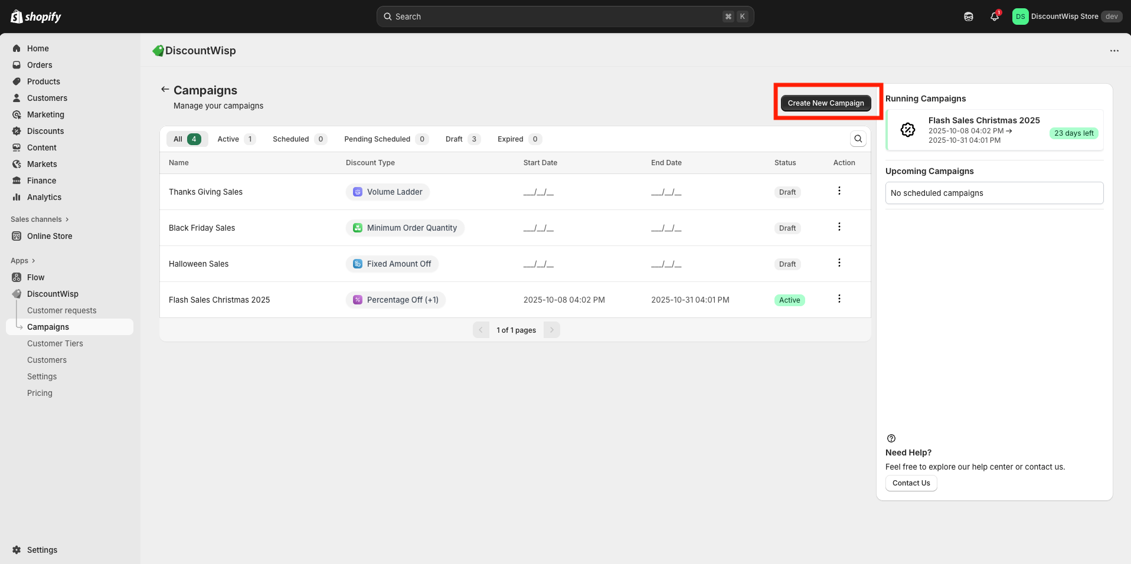This screenshot has width=1131, height=564.
Task: Open the Shopify Sidekick icon in top bar
Action: coord(969,17)
